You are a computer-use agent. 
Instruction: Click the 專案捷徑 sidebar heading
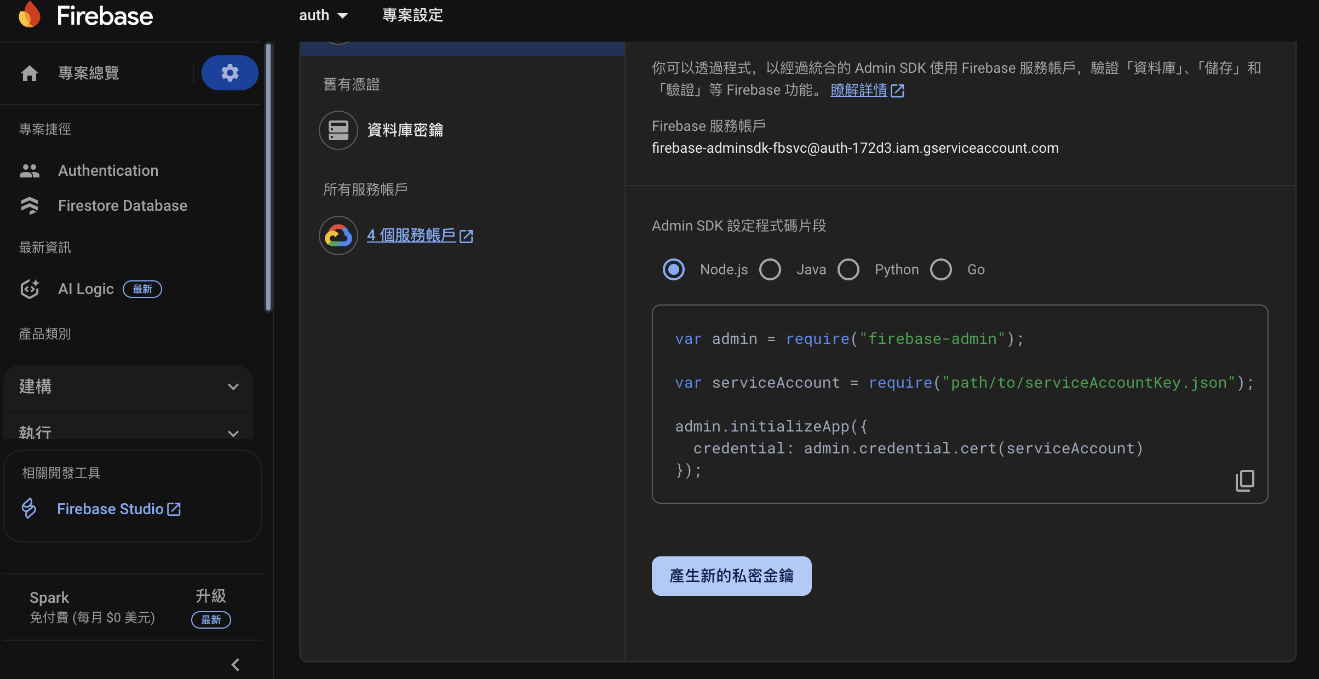click(x=45, y=129)
